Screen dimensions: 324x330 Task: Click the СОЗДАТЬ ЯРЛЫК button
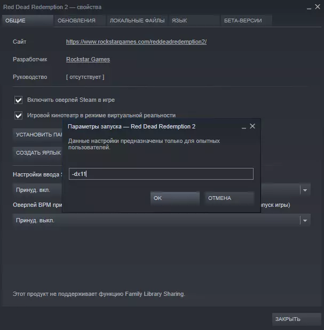[x=37, y=153]
